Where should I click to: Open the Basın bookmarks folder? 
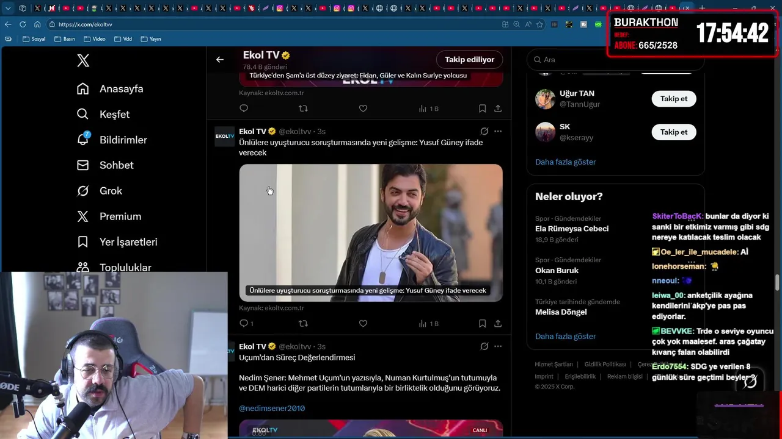click(x=65, y=39)
